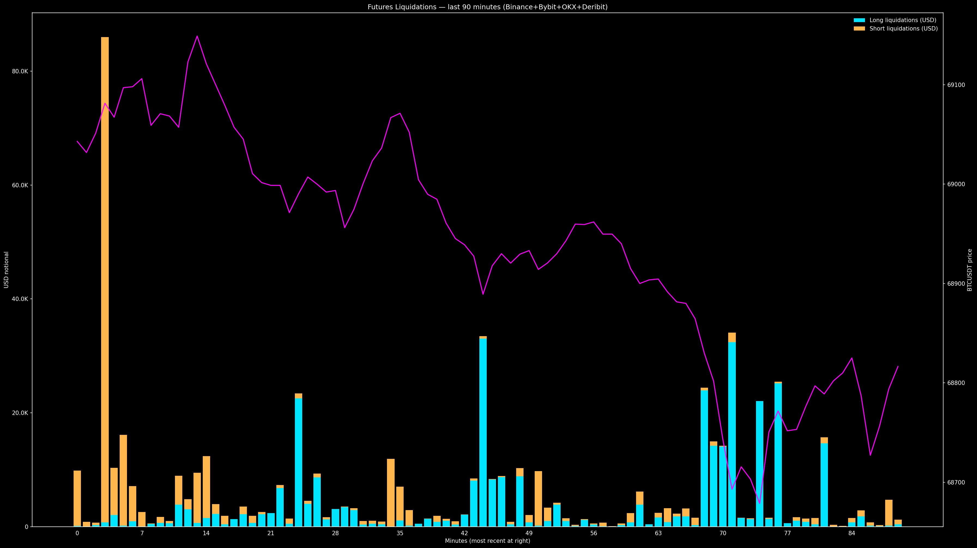Click the orange Short liquidations legend swatch

point(860,28)
